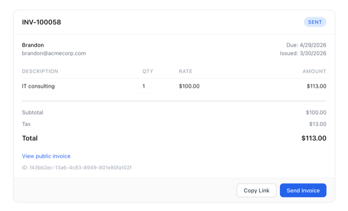The width and height of the screenshot is (348, 211).
Task: Click the RATE column header
Action: pyautogui.click(x=185, y=72)
